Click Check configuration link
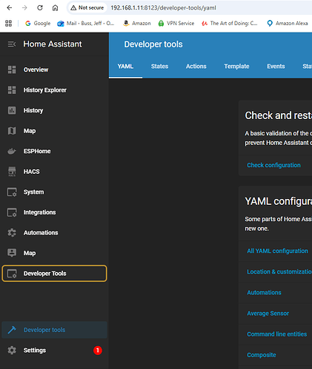 coord(273,165)
